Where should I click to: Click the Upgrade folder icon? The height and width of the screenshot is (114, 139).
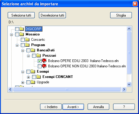coord(33,82)
